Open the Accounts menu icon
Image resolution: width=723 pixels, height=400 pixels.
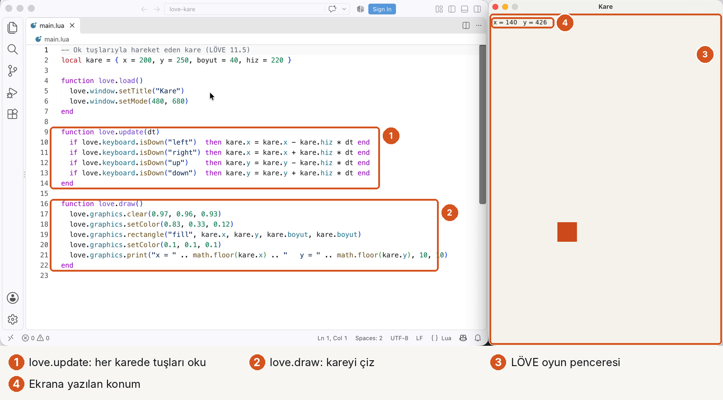coord(13,298)
